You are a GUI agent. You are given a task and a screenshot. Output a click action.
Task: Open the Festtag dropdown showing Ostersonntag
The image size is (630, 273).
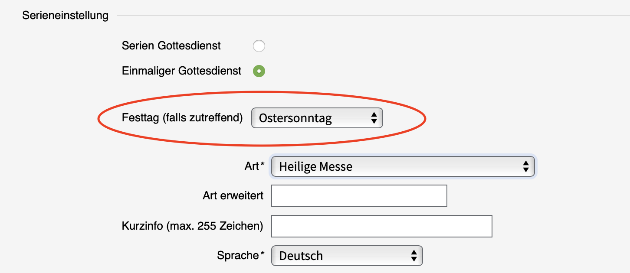click(317, 118)
